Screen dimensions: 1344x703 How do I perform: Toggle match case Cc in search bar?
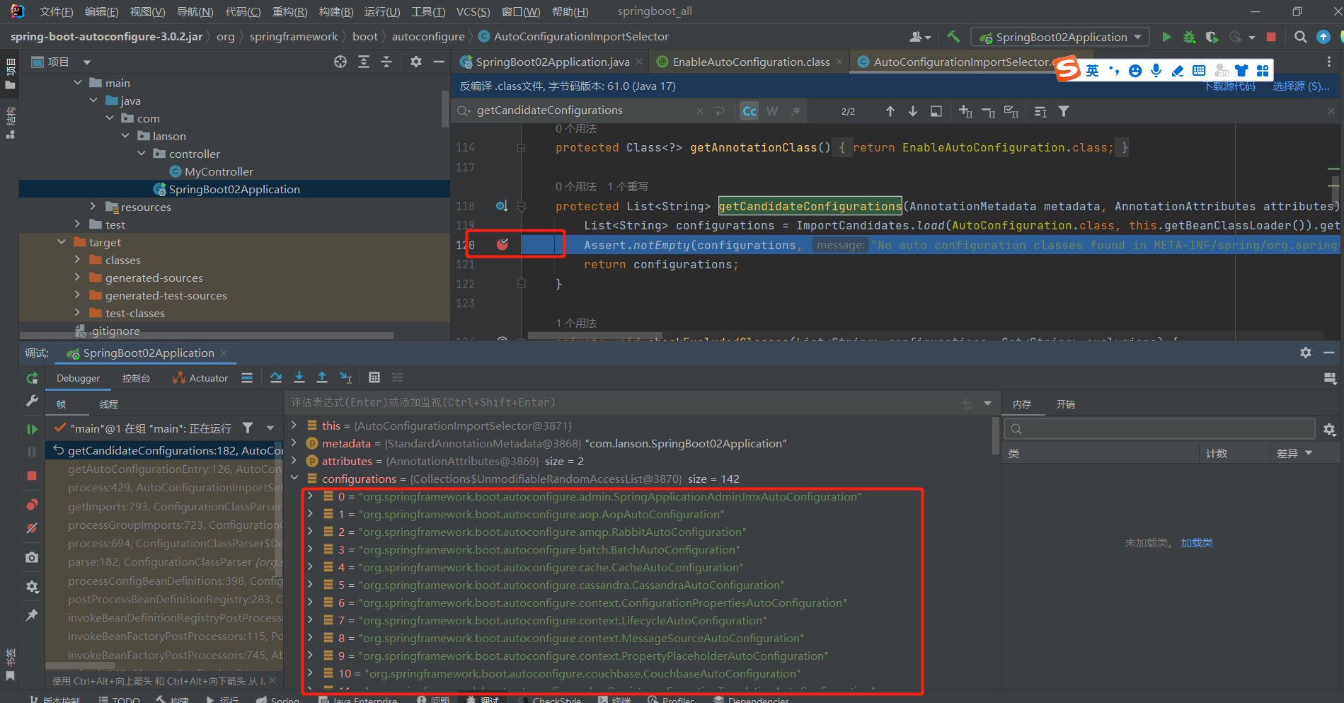click(749, 111)
